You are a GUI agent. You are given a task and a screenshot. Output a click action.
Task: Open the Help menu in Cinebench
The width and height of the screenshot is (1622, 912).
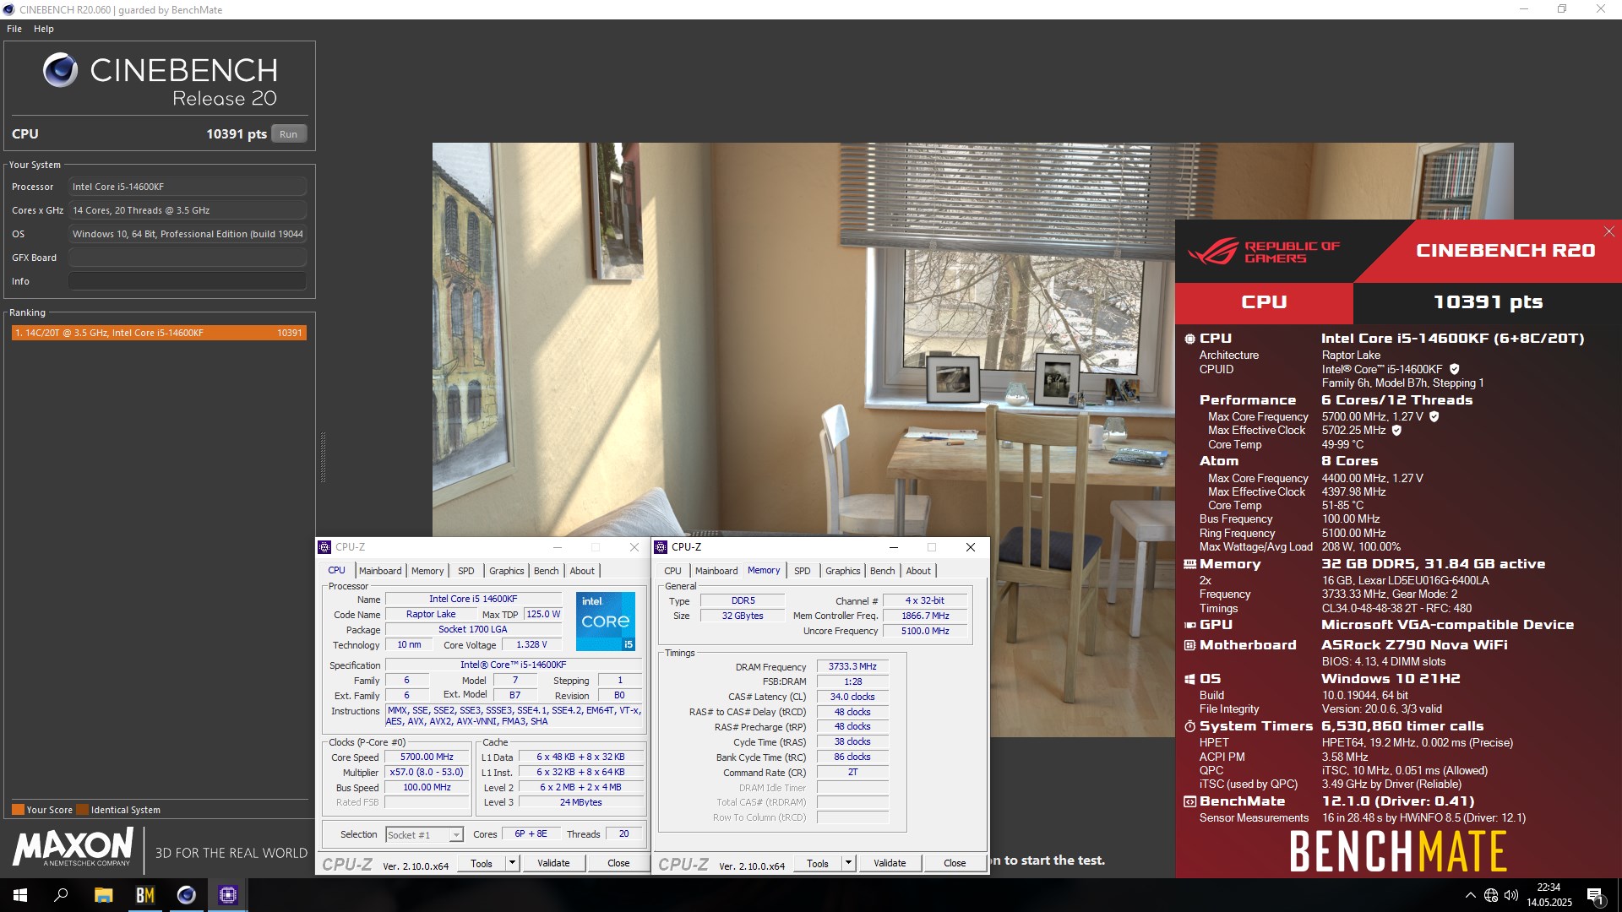click(x=44, y=29)
